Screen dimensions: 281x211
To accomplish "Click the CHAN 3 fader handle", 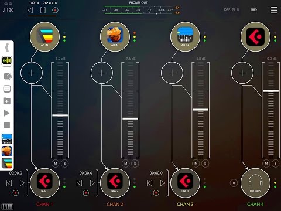I will click(x=201, y=110).
